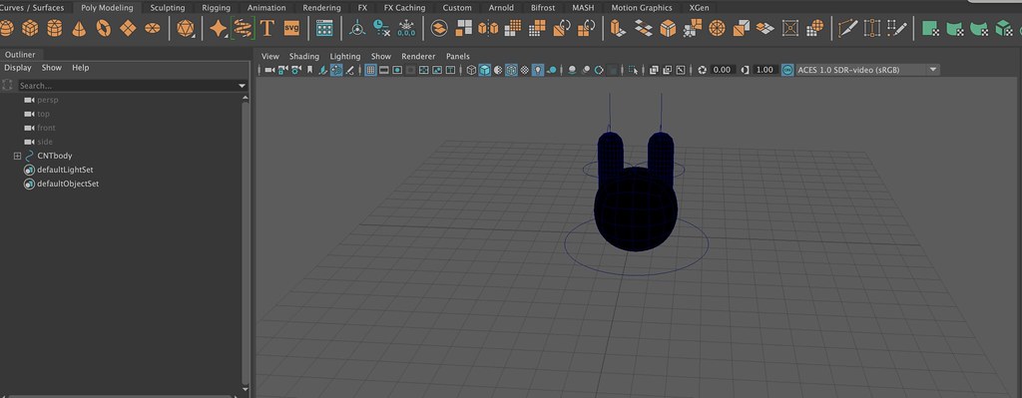The height and width of the screenshot is (398, 1022).
Task: Click the Extrude shelf icon
Action: pyautogui.click(x=618, y=28)
